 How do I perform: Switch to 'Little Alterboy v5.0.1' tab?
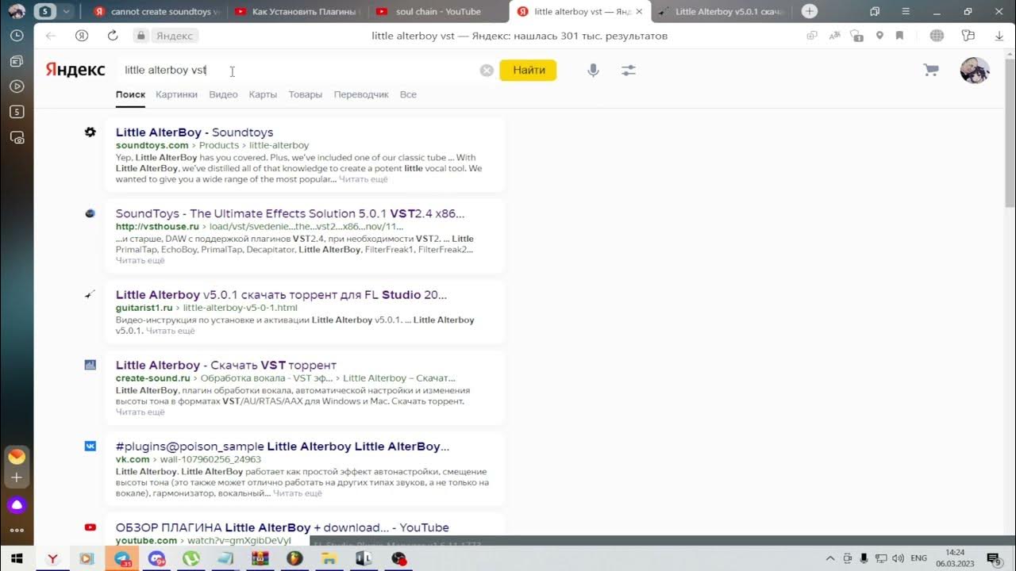[x=720, y=12]
